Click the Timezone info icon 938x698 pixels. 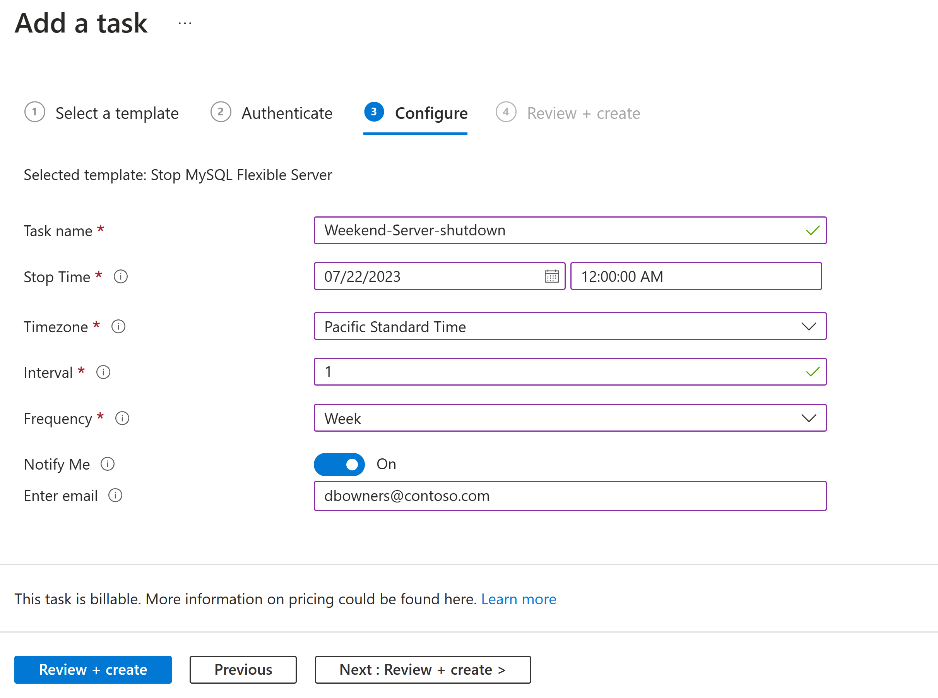[x=118, y=326]
